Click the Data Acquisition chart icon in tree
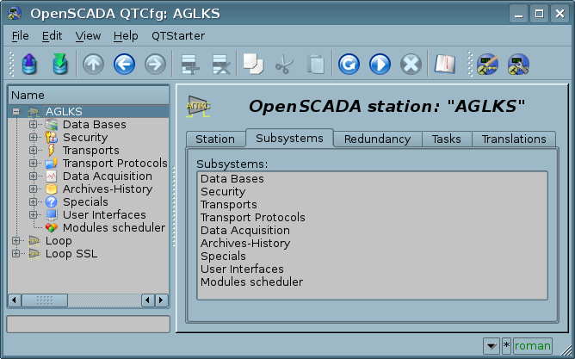Screen dimensions: 575x359 52,176
